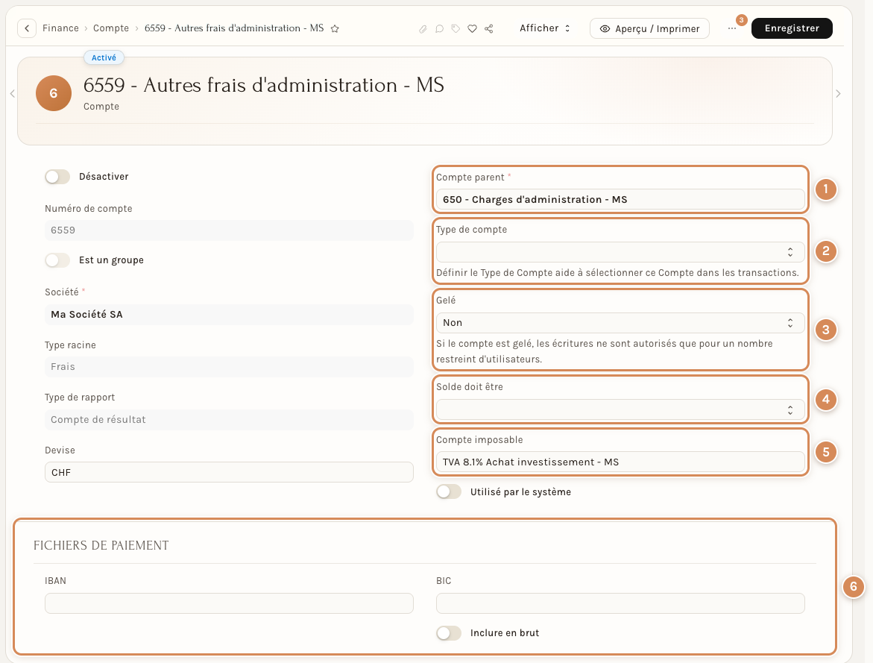Open the three-dots more actions menu
The width and height of the screenshot is (873, 663).
tap(732, 28)
